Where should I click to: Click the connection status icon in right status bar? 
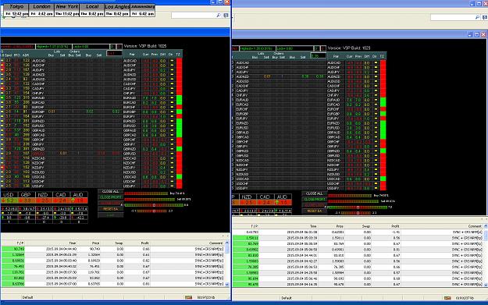coord(447,298)
